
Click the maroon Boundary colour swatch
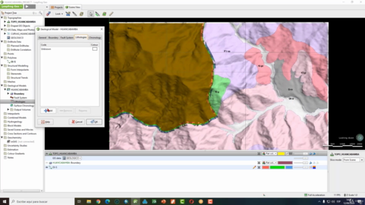tap(285, 163)
